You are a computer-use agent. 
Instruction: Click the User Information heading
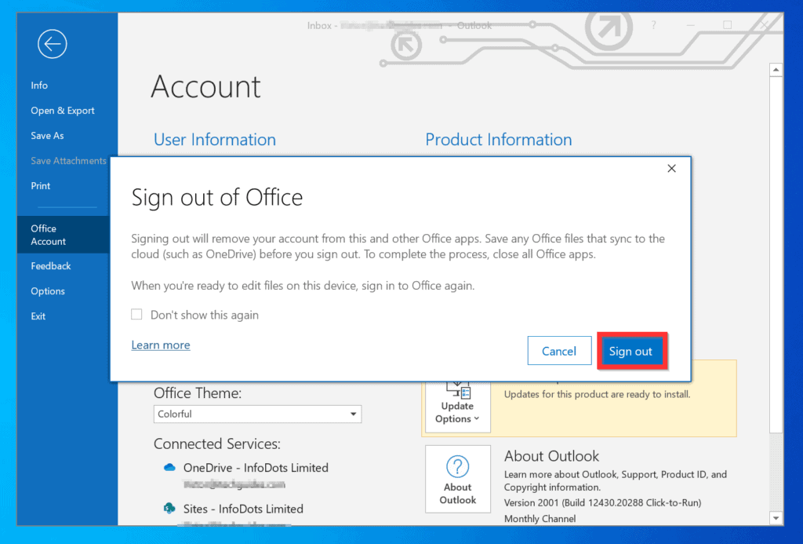215,140
